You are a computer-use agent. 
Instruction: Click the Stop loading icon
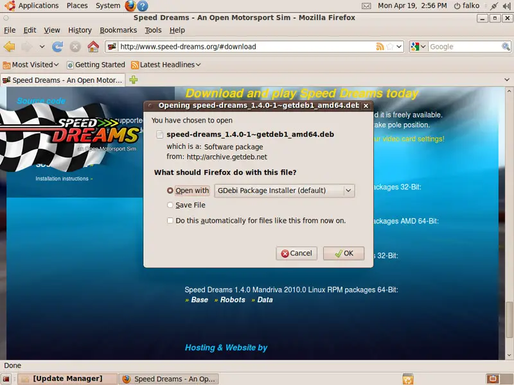[75, 46]
